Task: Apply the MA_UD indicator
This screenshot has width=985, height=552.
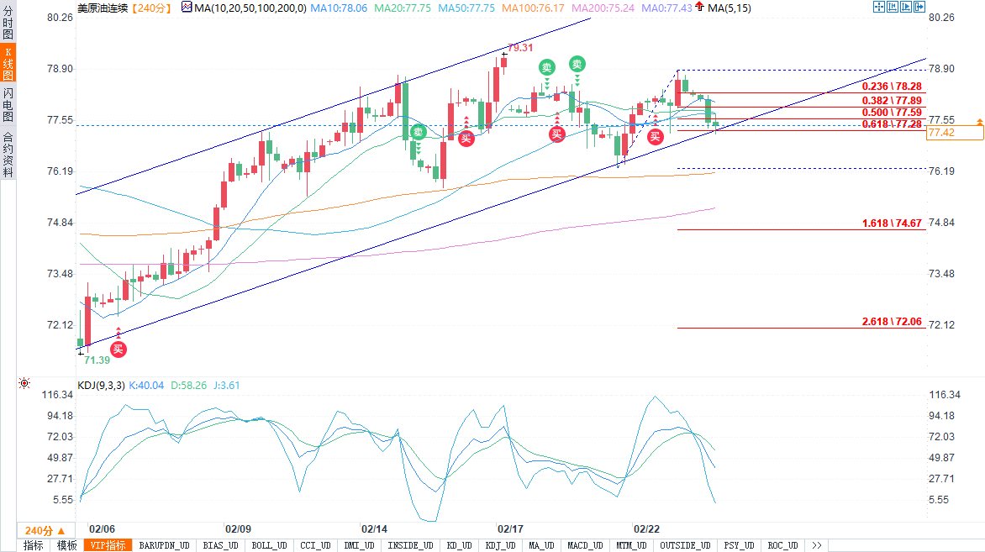Action: pos(541,545)
